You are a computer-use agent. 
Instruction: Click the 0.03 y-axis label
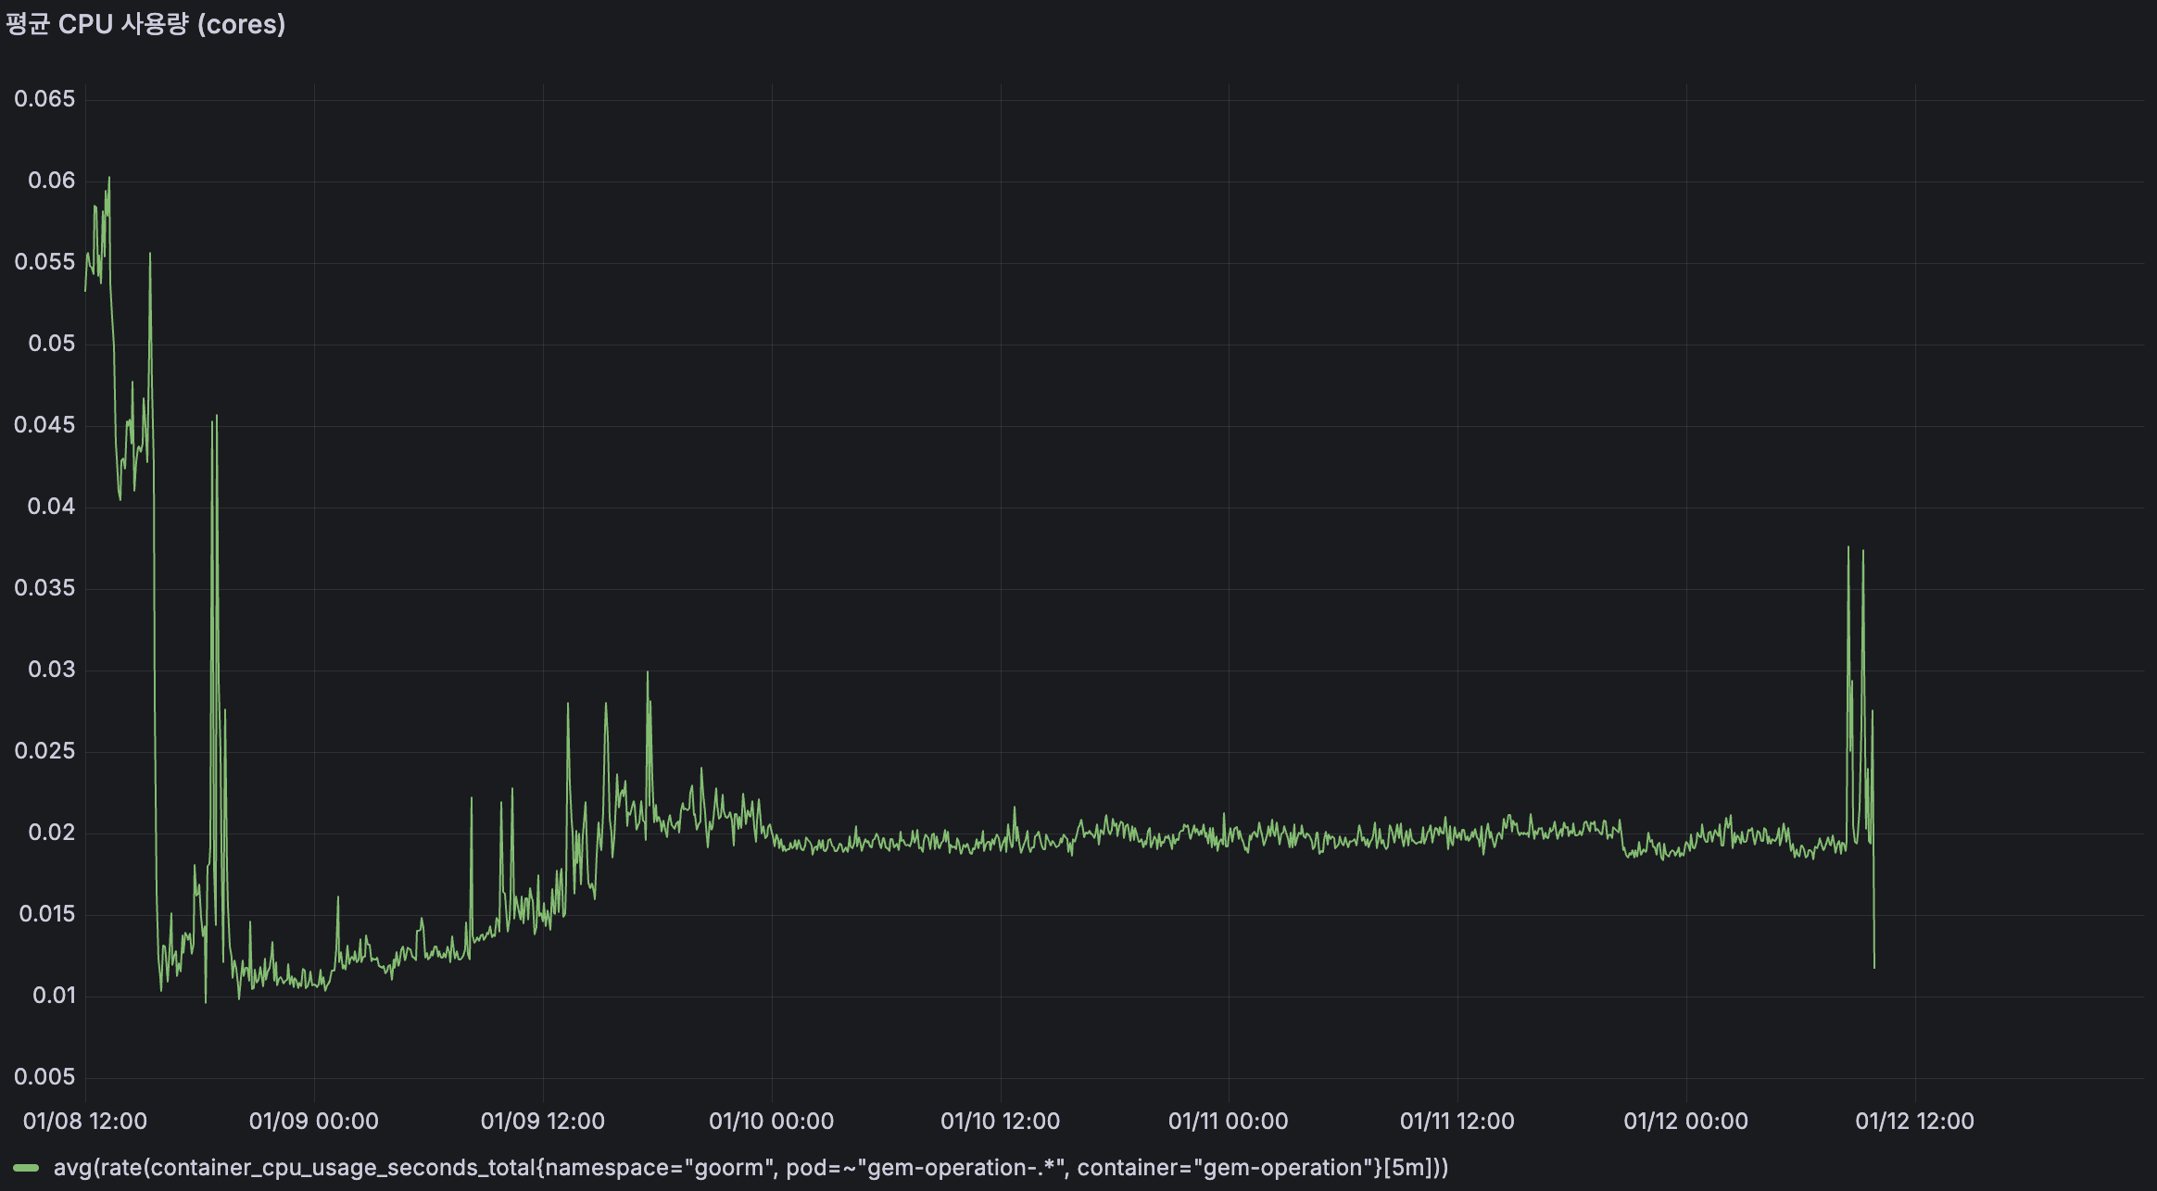point(52,670)
